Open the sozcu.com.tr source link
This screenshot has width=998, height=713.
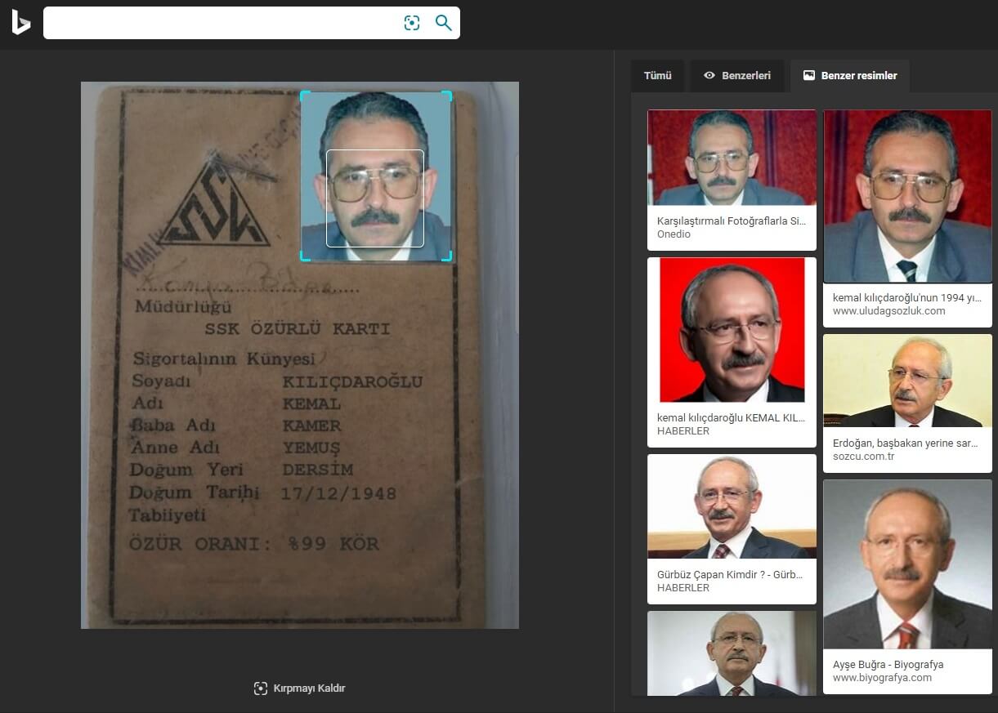coord(863,457)
